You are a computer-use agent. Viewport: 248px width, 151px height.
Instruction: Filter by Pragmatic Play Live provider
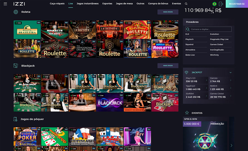[x=219, y=39]
